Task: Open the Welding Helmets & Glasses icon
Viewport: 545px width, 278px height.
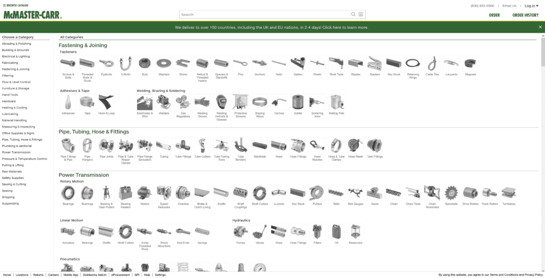Action: tap(221, 102)
